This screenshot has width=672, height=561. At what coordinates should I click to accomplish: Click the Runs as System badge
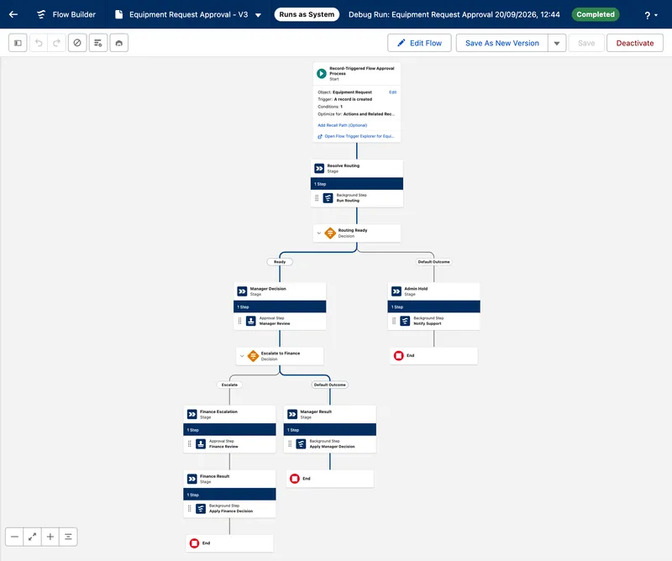(x=307, y=14)
